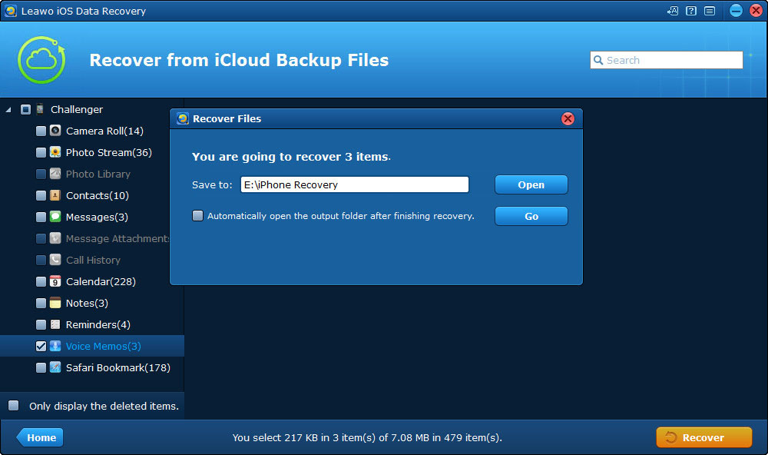Collapse the Challenger device tree
The height and width of the screenshot is (455, 768).
pos(8,110)
